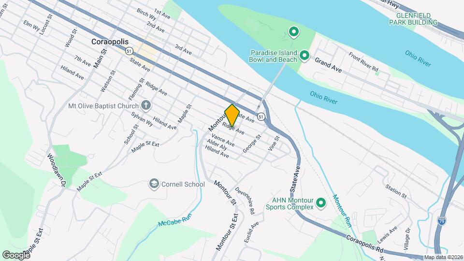Select the Coraopolis town label
Viewport: 464px width, 261px height.
(x=110, y=42)
